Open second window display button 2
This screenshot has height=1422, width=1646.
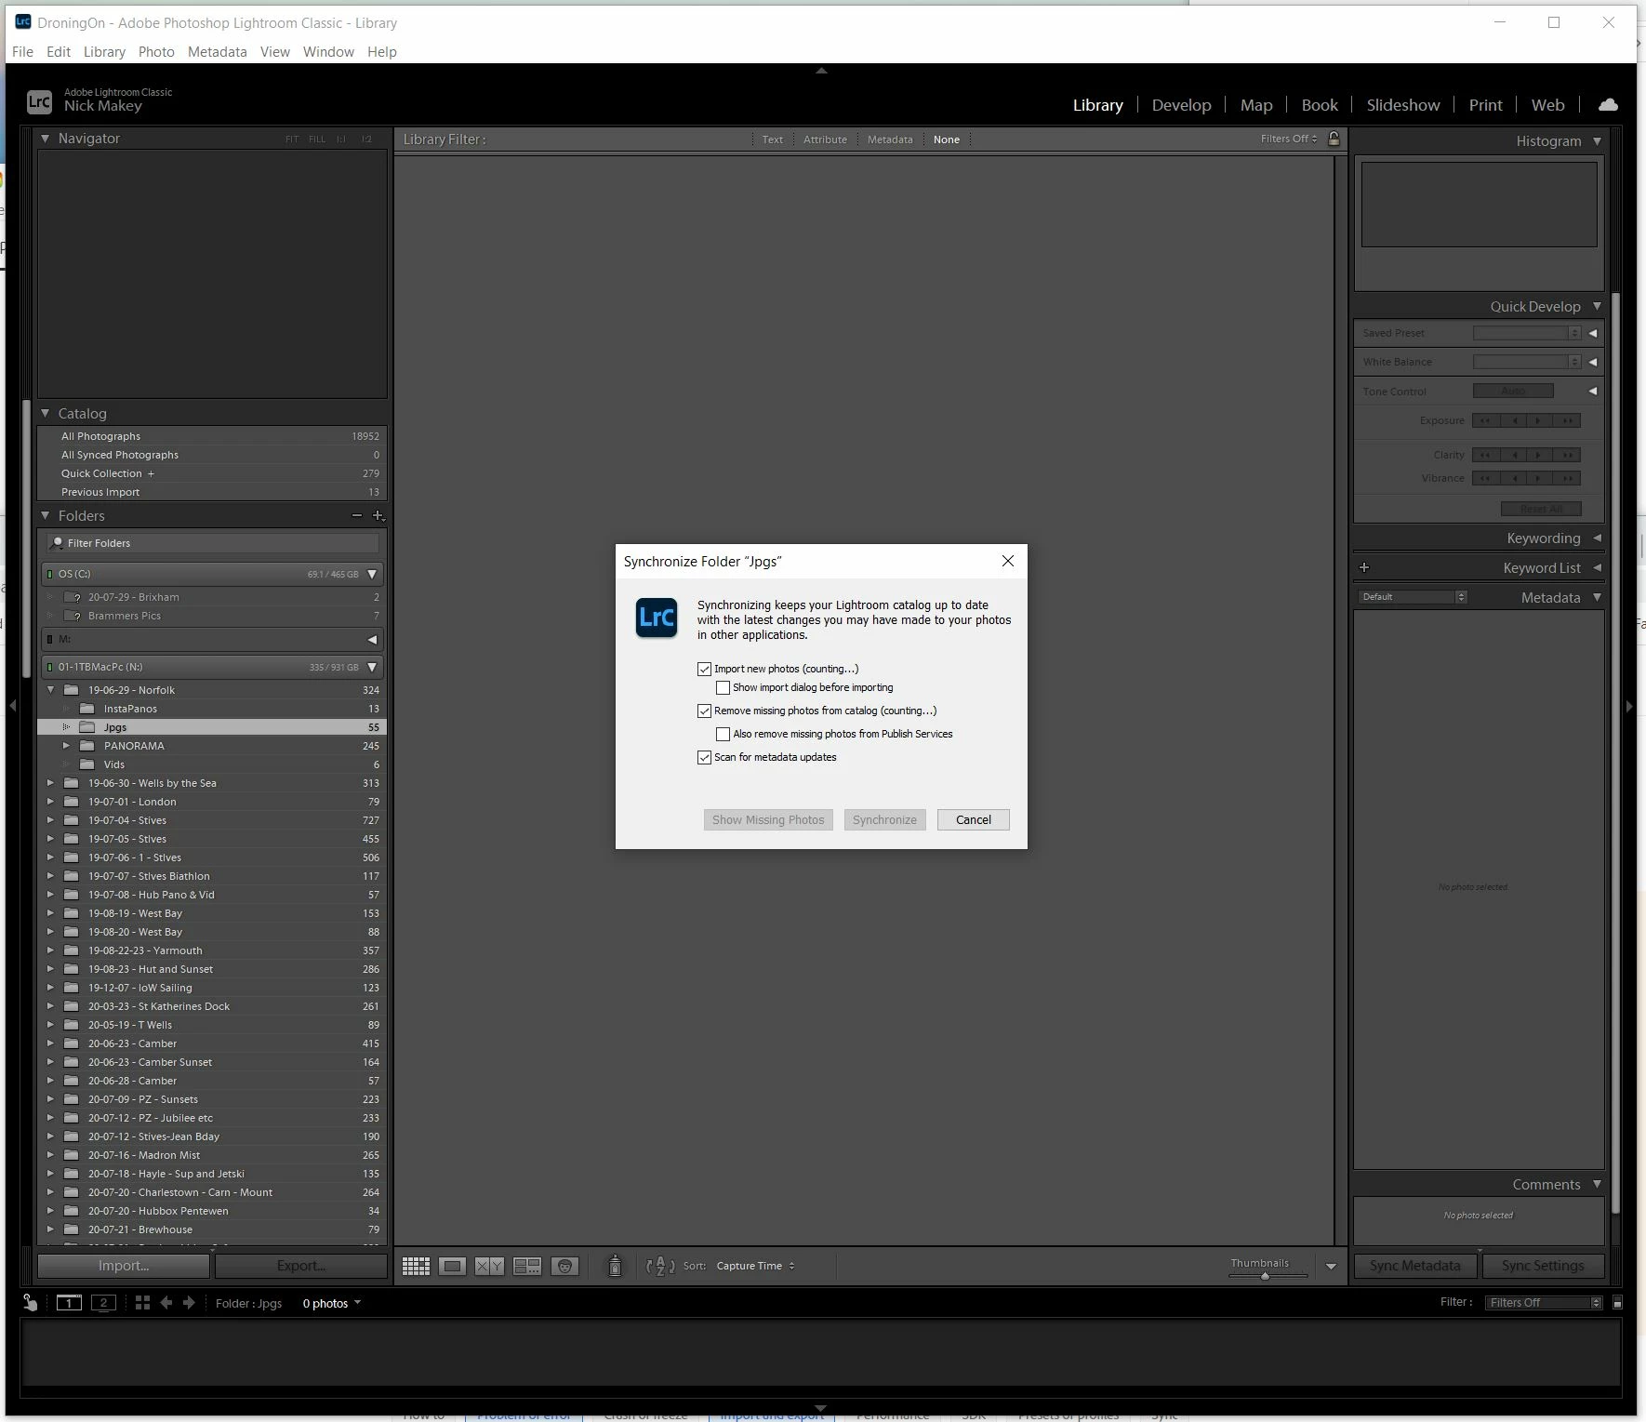103,1303
